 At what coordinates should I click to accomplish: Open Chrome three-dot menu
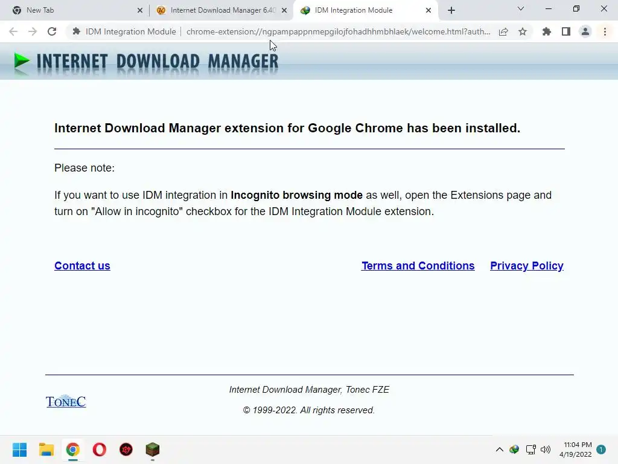pyautogui.click(x=605, y=31)
